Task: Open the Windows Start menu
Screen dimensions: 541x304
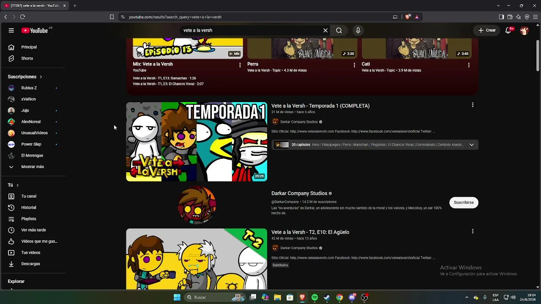Action: pyautogui.click(x=177, y=297)
